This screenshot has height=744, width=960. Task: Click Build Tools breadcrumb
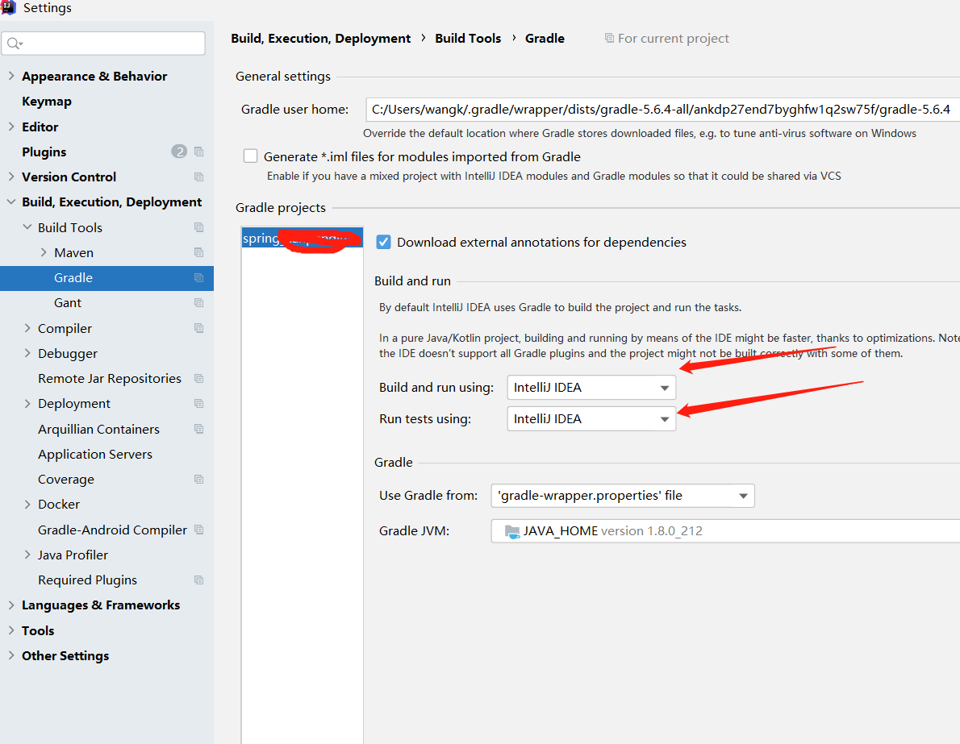click(468, 39)
